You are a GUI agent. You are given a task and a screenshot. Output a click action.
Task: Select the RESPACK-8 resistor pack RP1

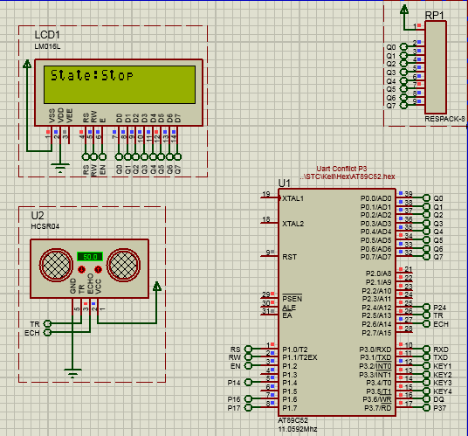pos(436,67)
